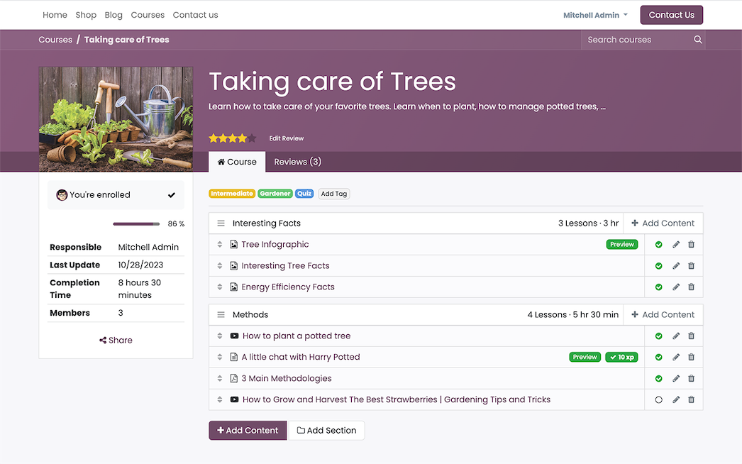Viewport: 742px width, 464px height.
Task: Switch to the Reviews tab
Action: [297, 162]
